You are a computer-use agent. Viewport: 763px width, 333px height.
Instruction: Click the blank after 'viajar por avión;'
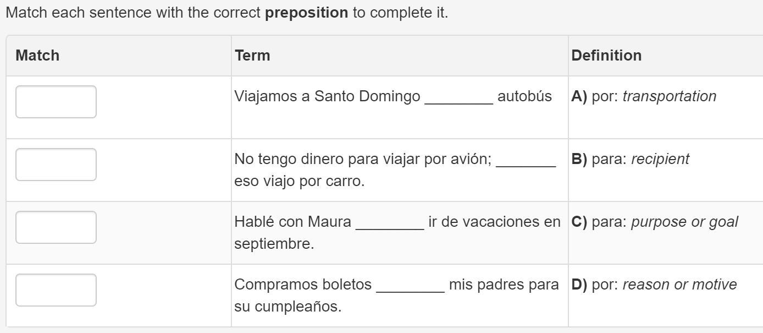click(x=526, y=161)
